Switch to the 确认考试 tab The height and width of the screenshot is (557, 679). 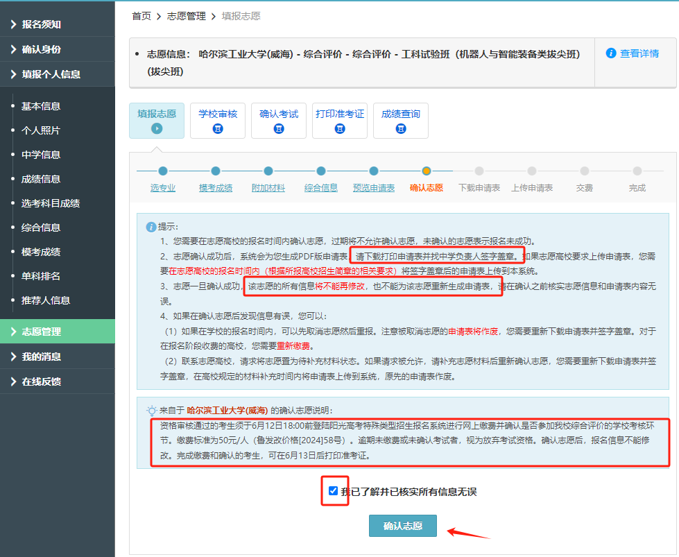279,121
